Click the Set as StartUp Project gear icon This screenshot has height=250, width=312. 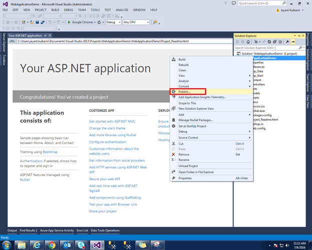coord(173,126)
